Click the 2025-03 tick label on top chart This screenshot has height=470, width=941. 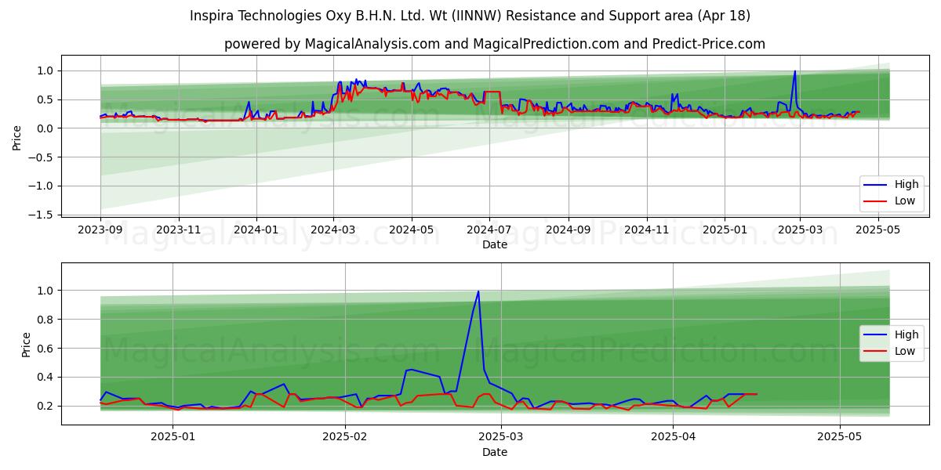[801, 230]
